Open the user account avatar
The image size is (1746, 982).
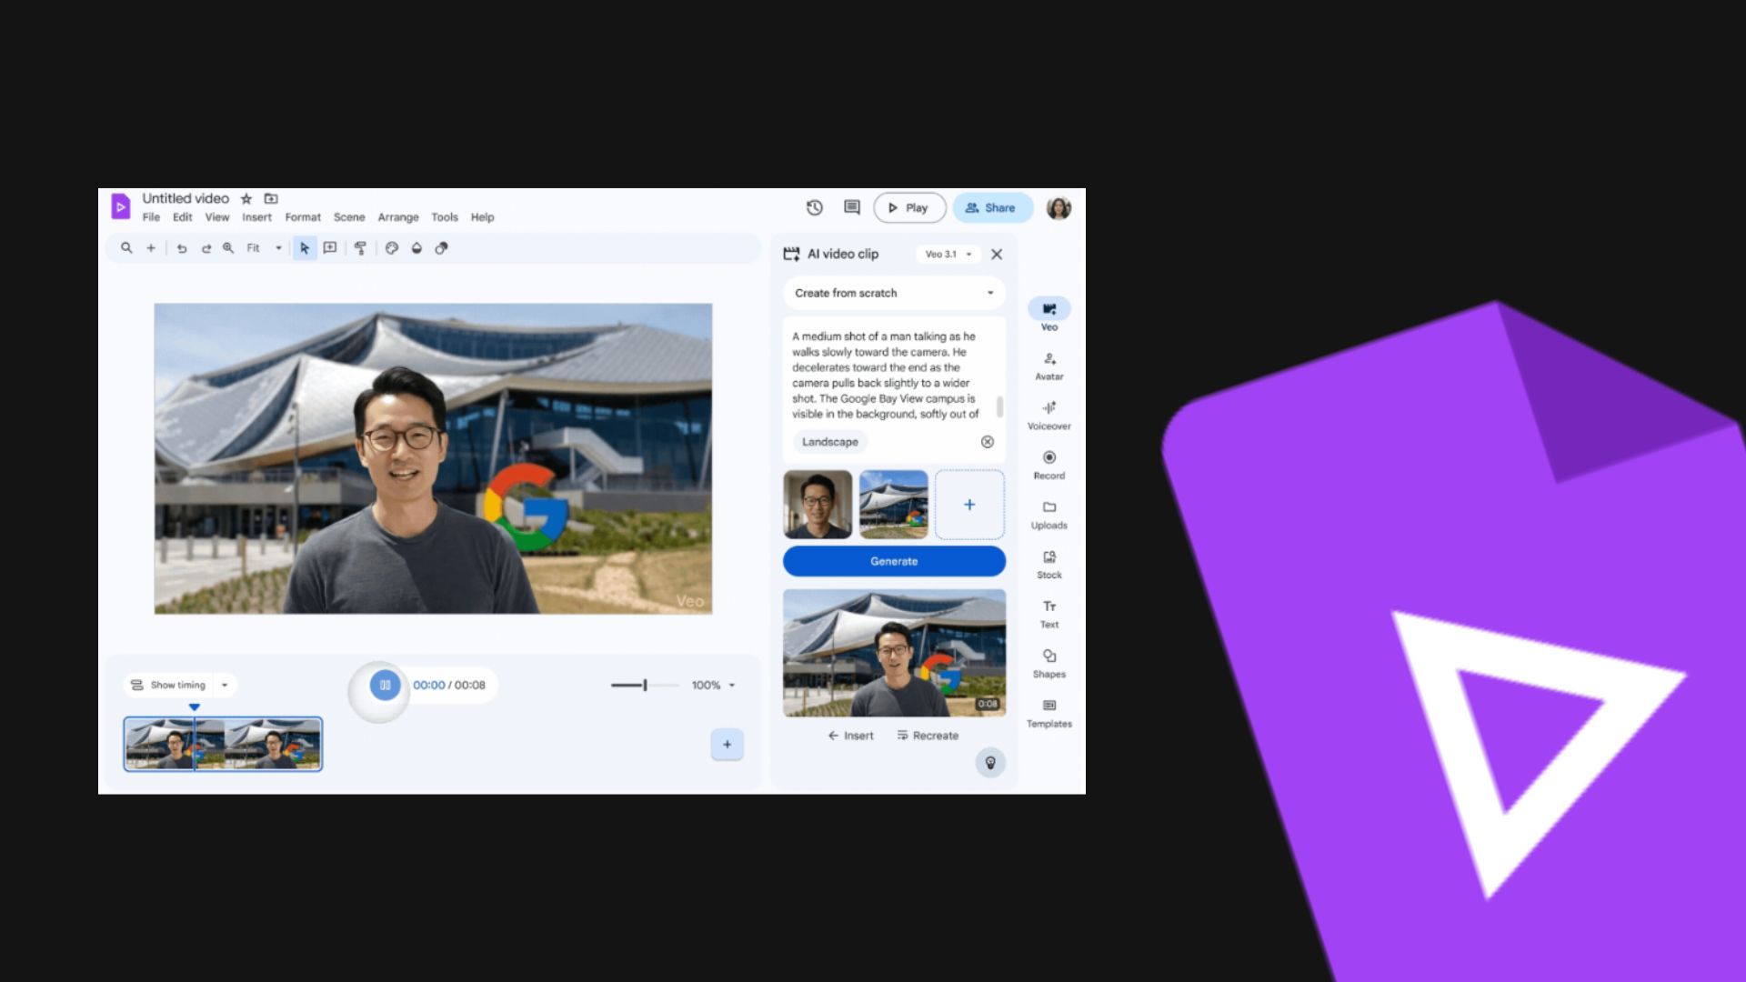(1059, 207)
